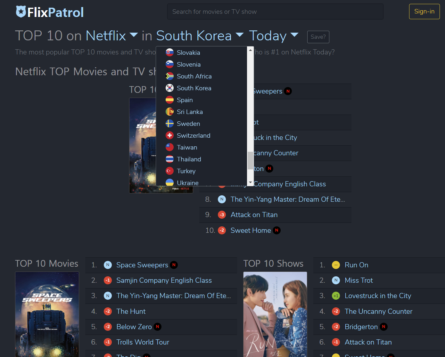Click the new-entry badge beside Miss Trot in Top 10 Shows

tap(336, 280)
